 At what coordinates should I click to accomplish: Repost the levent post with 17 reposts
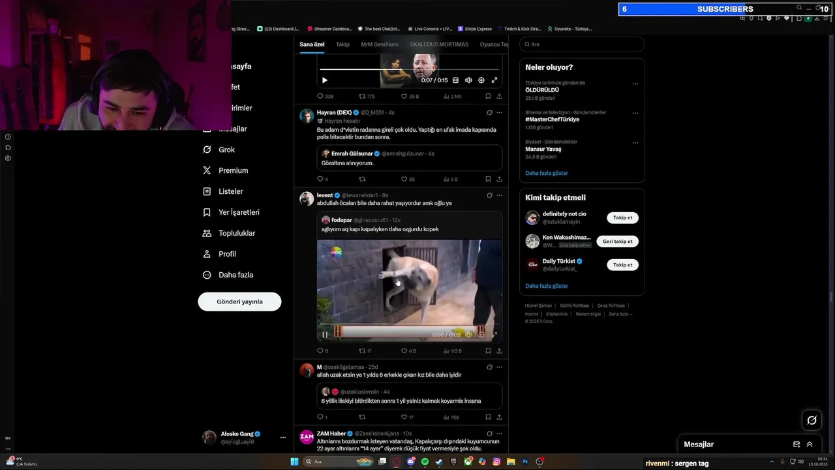(365, 351)
